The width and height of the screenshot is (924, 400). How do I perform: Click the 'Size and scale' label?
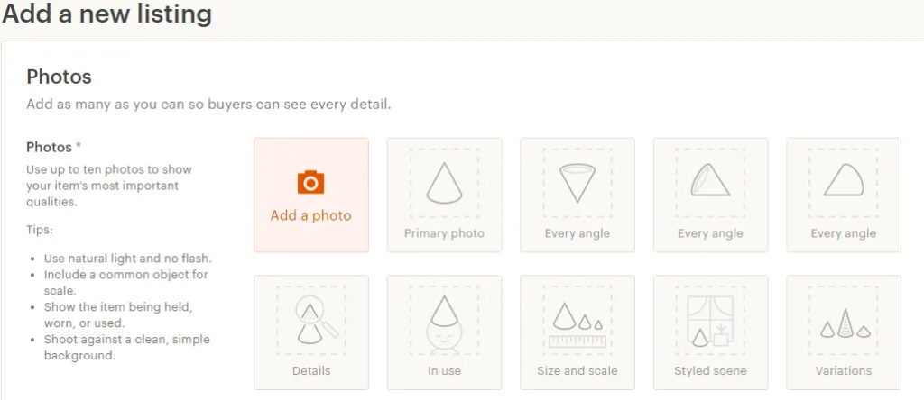tap(577, 371)
